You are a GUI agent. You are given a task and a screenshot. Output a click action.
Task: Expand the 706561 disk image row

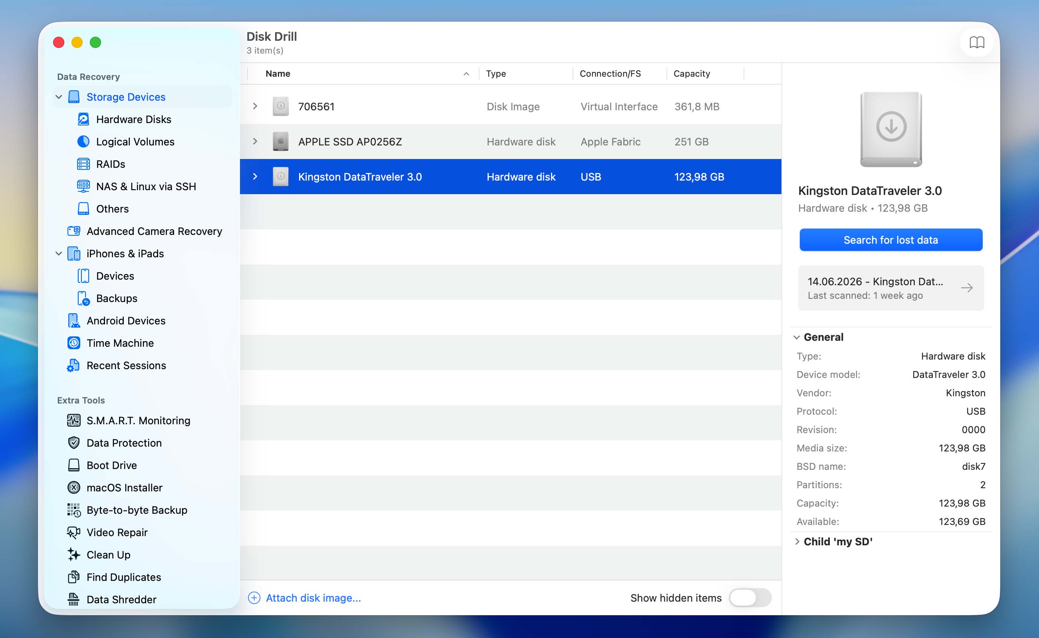tap(255, 106)
